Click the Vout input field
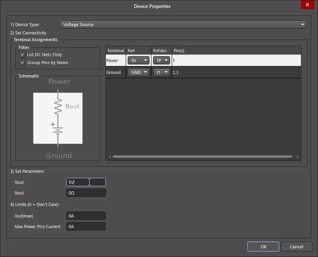This screenshot has width=318, height=257. coord(86,182)
